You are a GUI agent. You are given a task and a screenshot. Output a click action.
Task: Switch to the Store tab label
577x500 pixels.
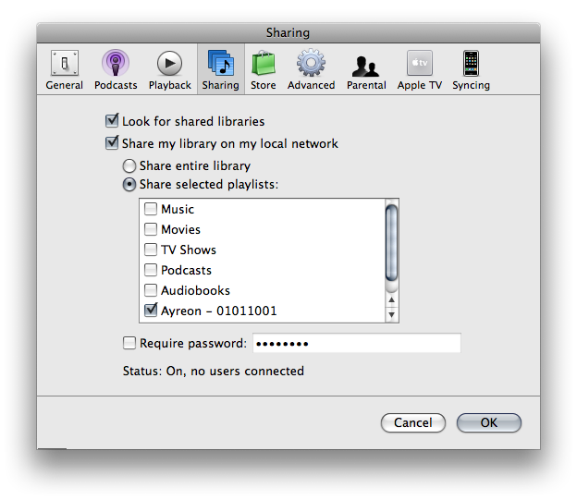264,85
